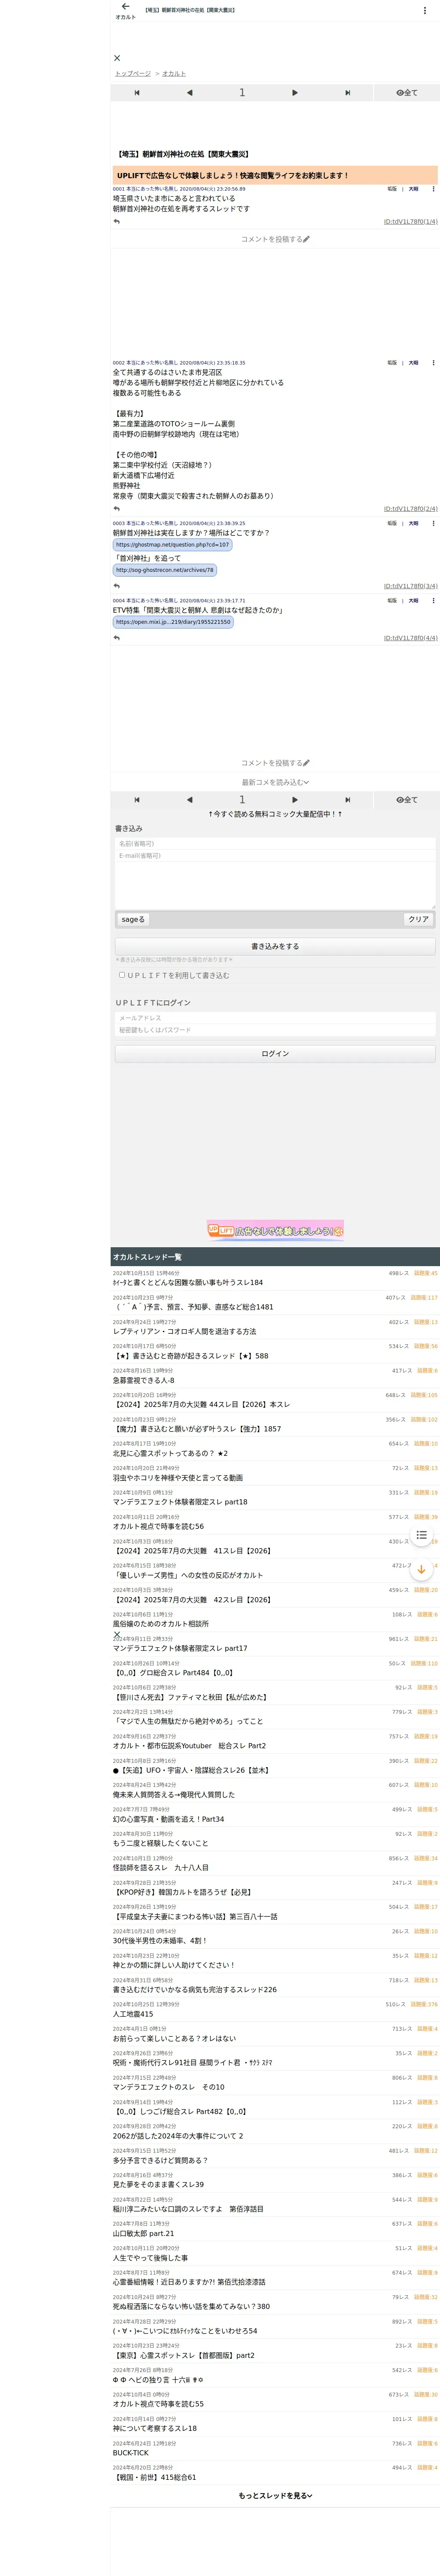Open thread レプティリアン・コオロギ人間を追治する方法

coord(184,1331)
